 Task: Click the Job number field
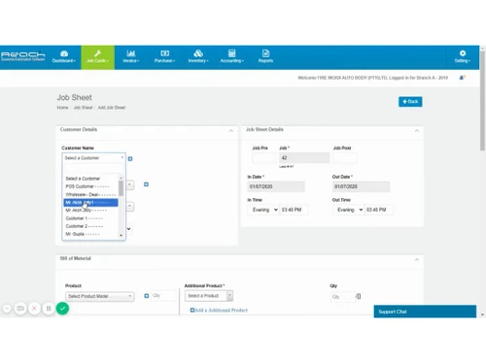(304, 158)
